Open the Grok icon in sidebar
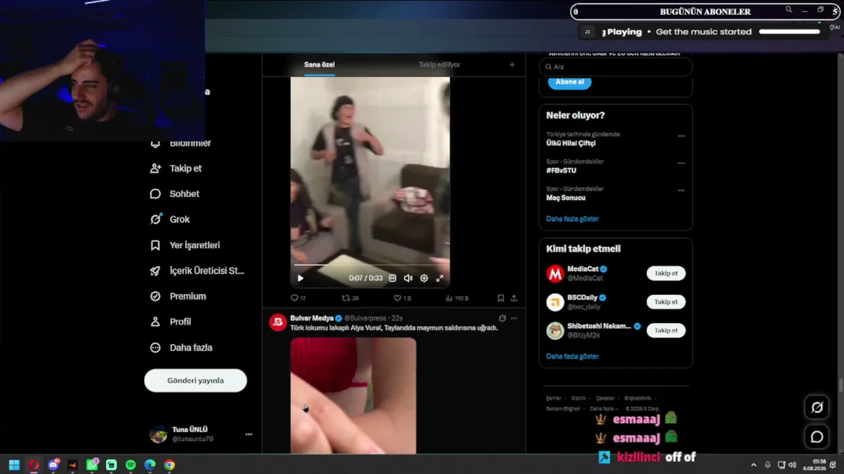 pyautogui.click(x=156, y=219)
